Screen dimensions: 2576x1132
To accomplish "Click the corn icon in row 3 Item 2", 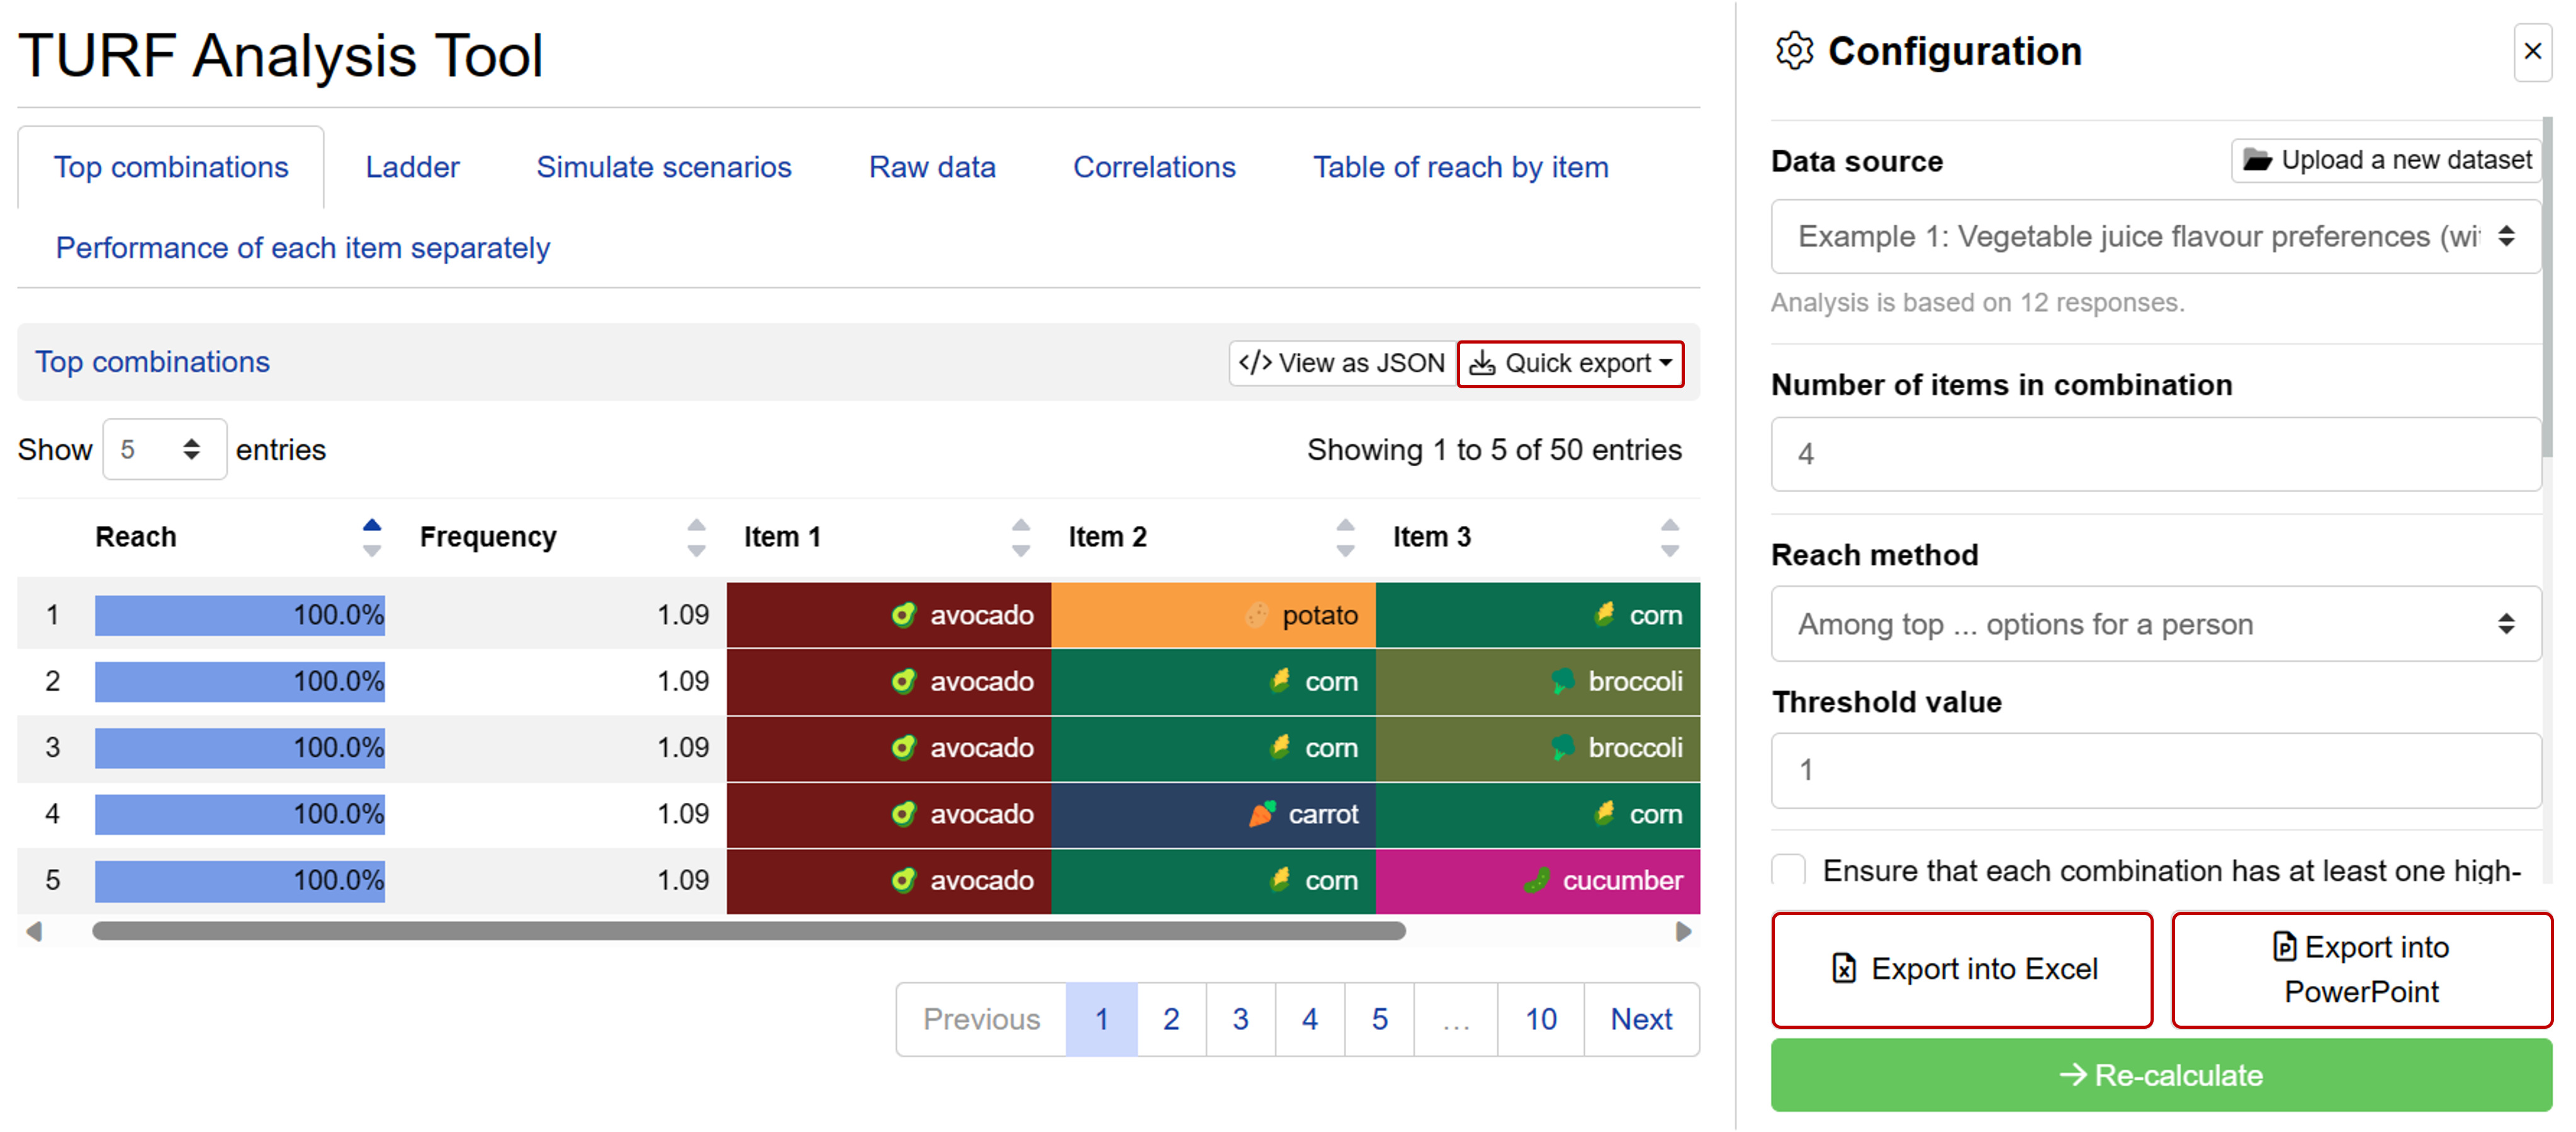I will [x=1280, y=747].
